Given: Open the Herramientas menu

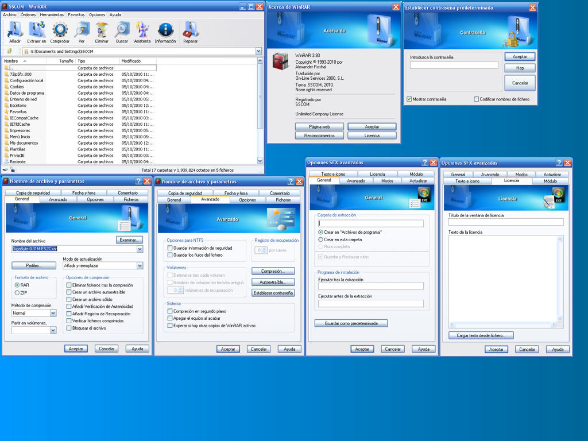Looking at the screenshot, I should click(52, 14).
